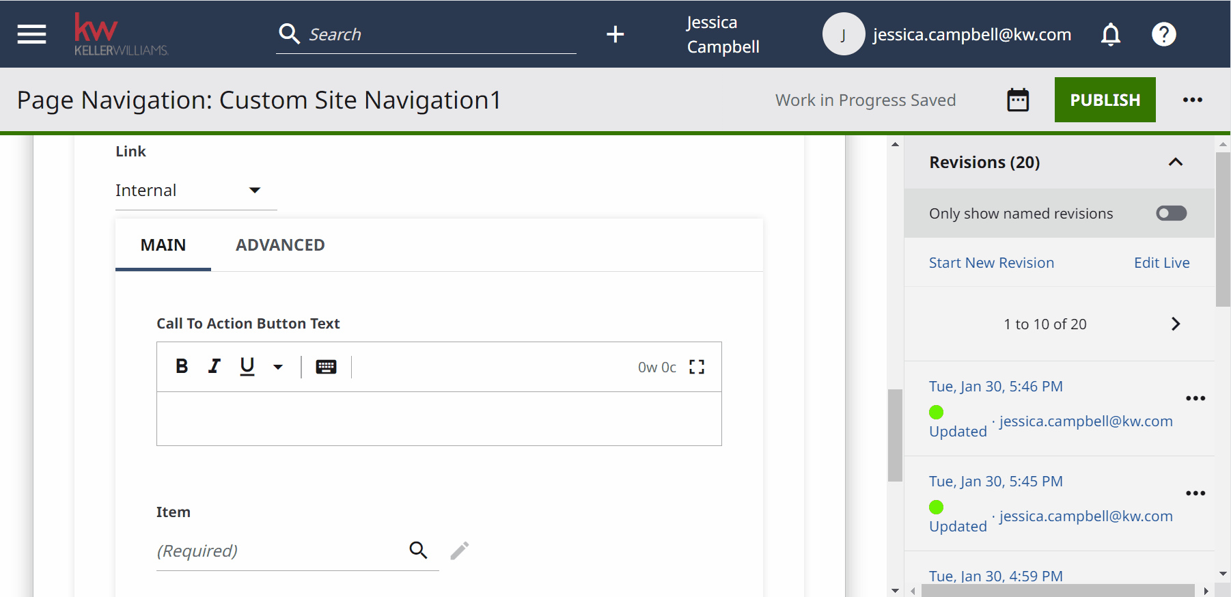Screen dimensions: 1231x597
Task: Switch to the MAIN tab
Action: coord(163,245)
